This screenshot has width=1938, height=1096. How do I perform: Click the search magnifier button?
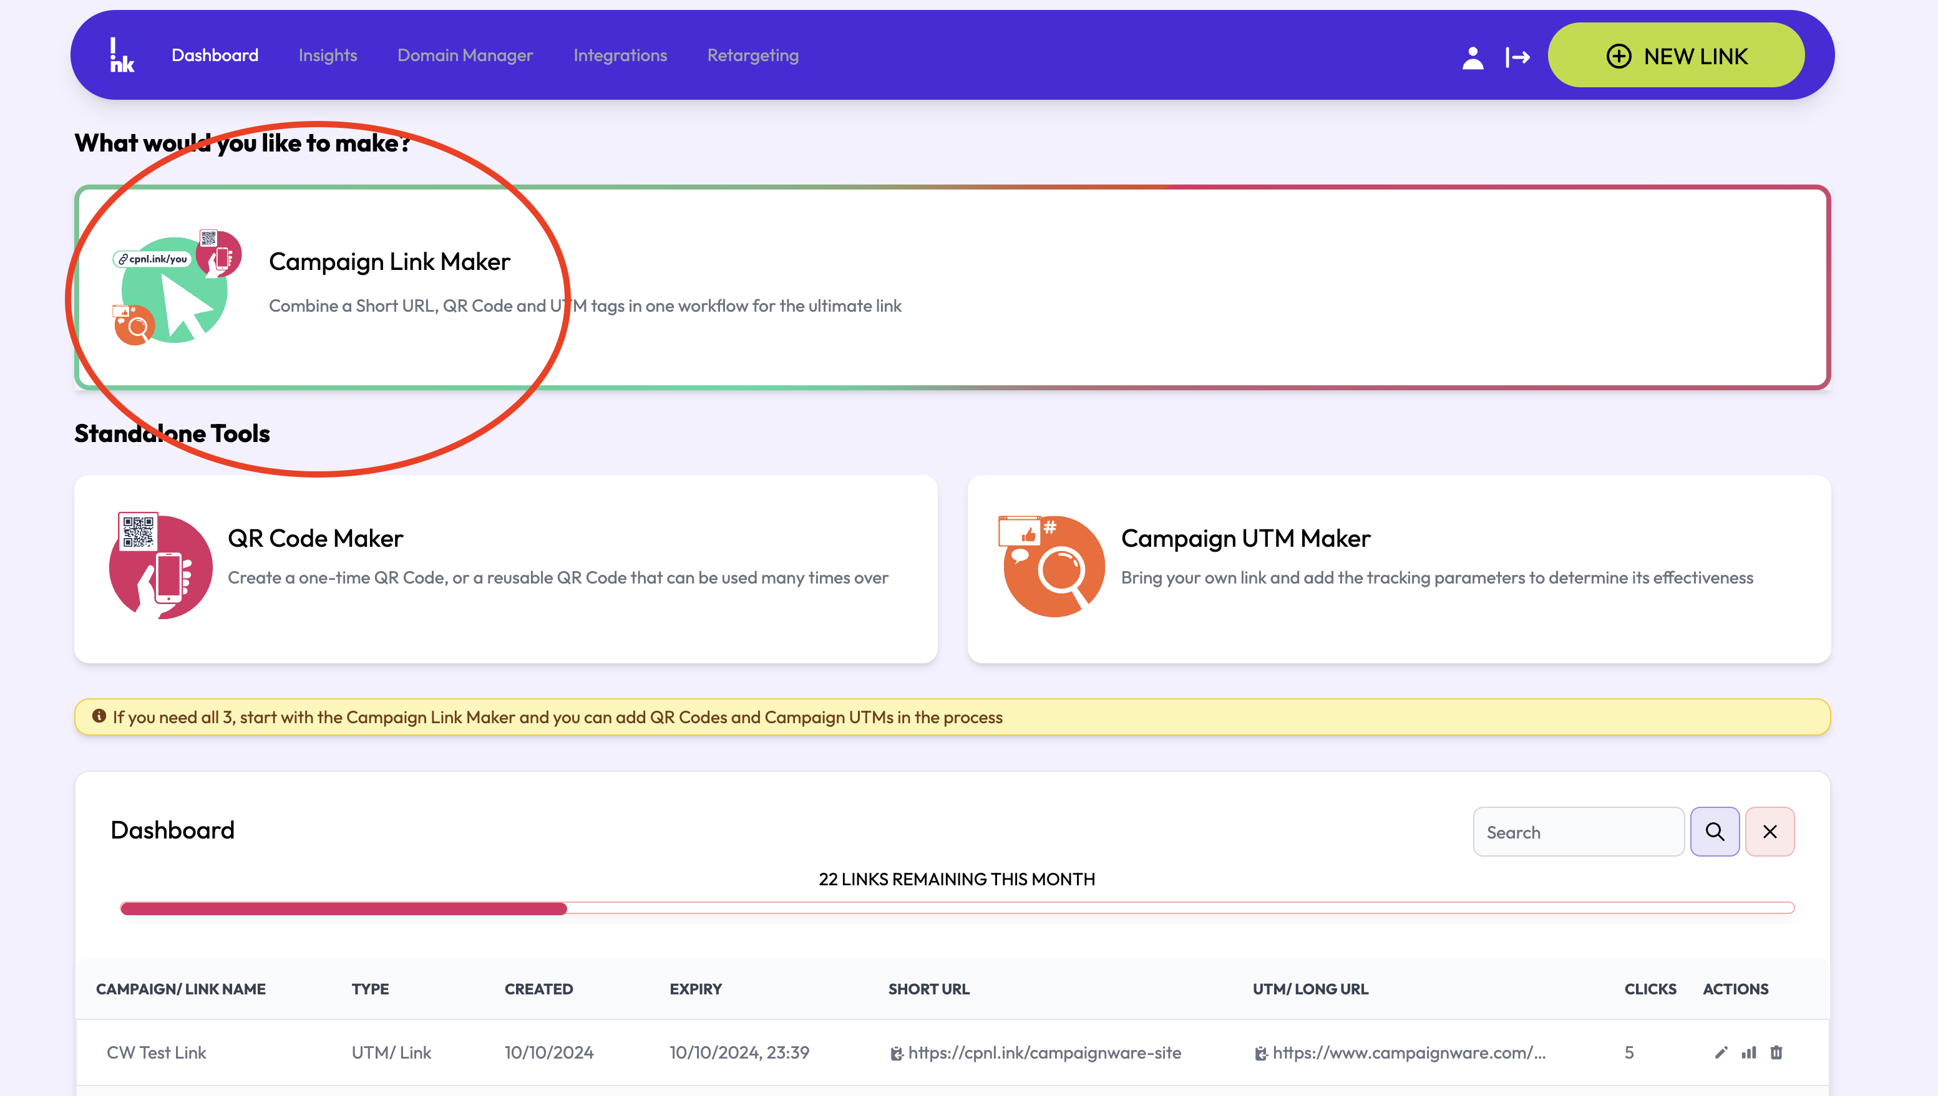point(1714,832)
